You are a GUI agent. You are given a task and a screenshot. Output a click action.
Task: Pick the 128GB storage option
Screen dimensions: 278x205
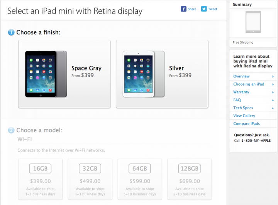coord(189,179)
